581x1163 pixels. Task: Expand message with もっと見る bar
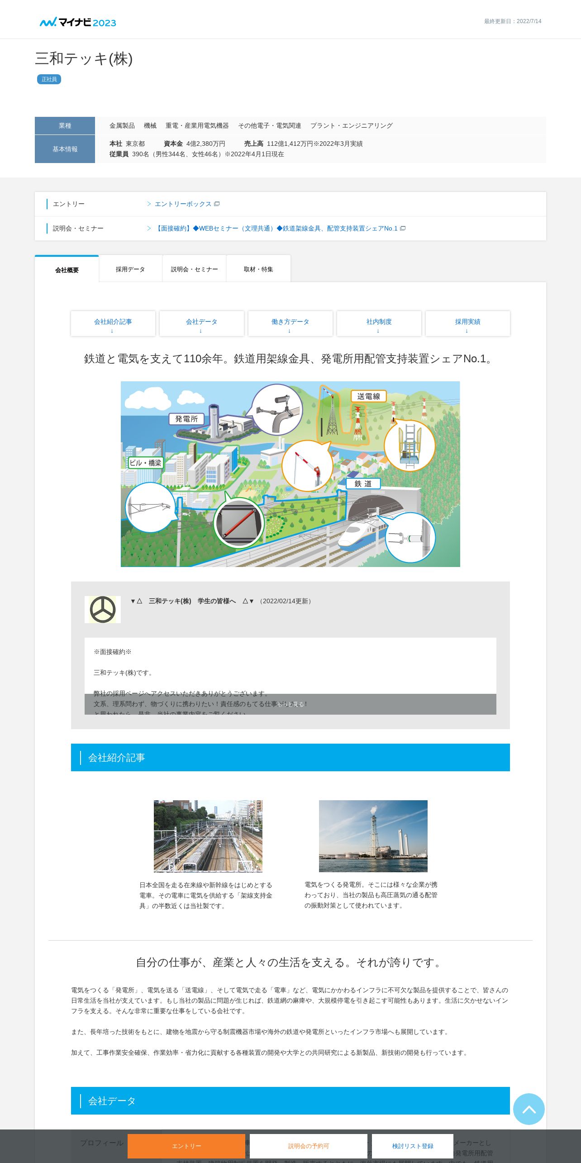tap(290, 704)
